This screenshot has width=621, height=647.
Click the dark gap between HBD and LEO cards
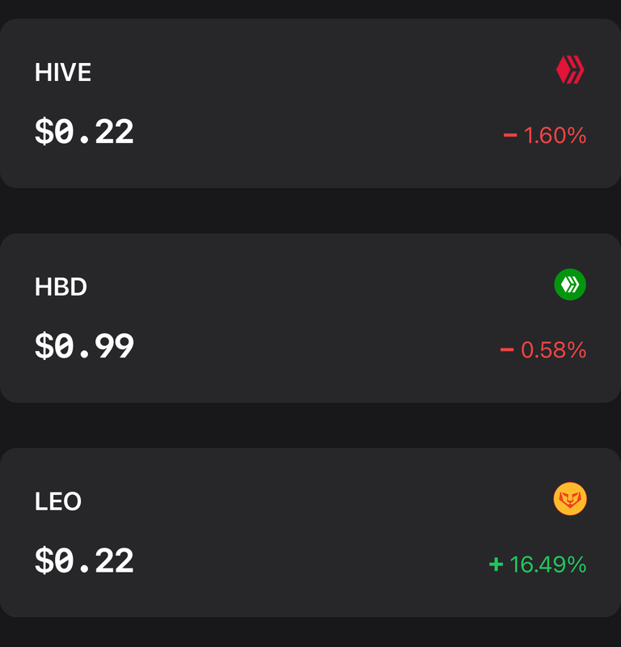310,425
